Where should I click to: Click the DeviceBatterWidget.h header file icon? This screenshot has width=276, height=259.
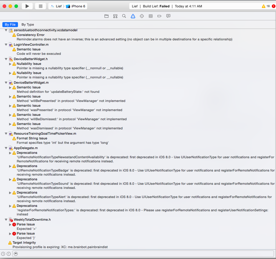point(11,59)
